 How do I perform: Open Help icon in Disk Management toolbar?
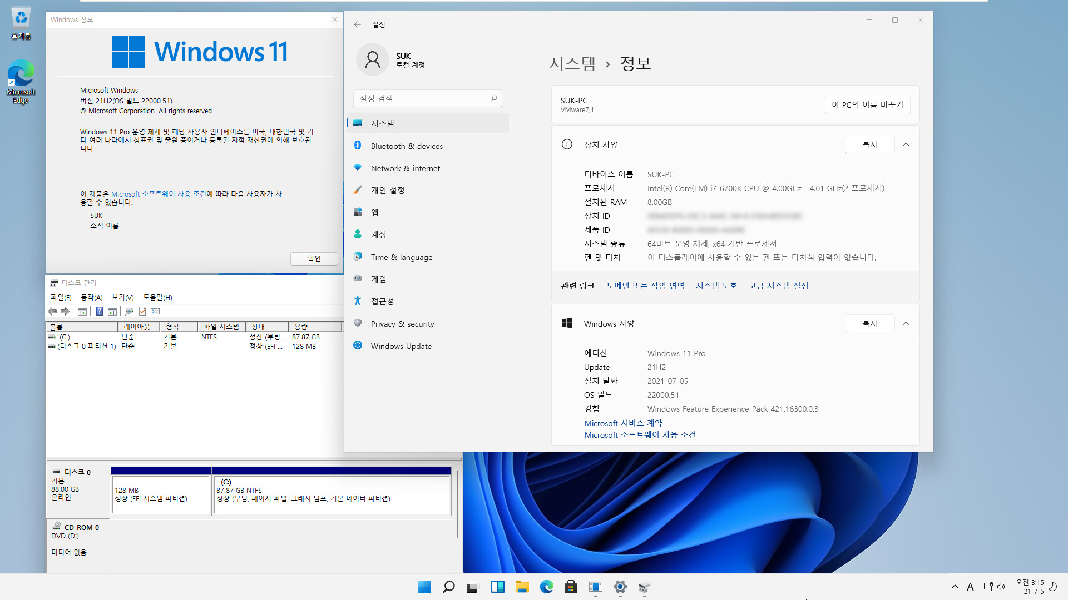pos(99,312)
